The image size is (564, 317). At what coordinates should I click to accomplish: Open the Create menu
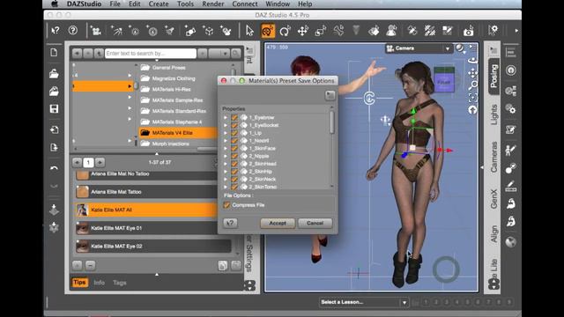coord(159,4)
